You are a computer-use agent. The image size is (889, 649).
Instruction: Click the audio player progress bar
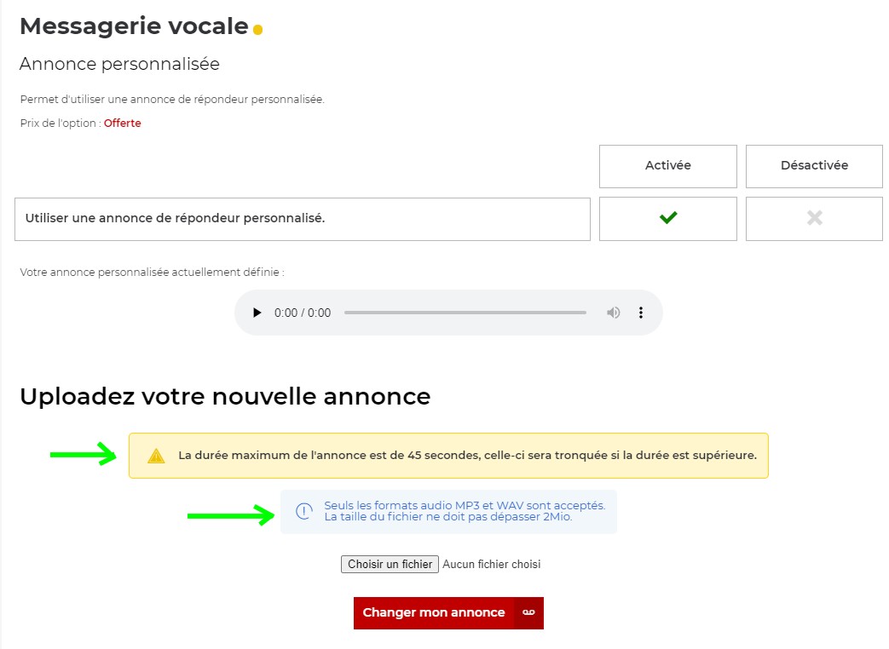point(465,313)
